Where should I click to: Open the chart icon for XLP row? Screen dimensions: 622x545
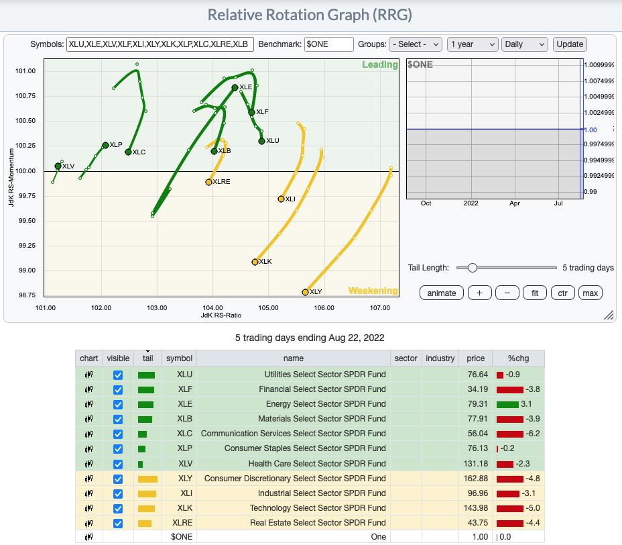[x=89, y=448]
